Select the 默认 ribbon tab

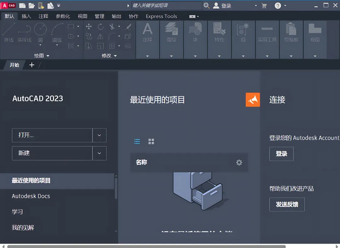[9, 16]
